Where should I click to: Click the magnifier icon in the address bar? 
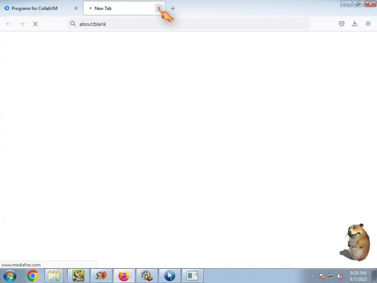[73, 24]
